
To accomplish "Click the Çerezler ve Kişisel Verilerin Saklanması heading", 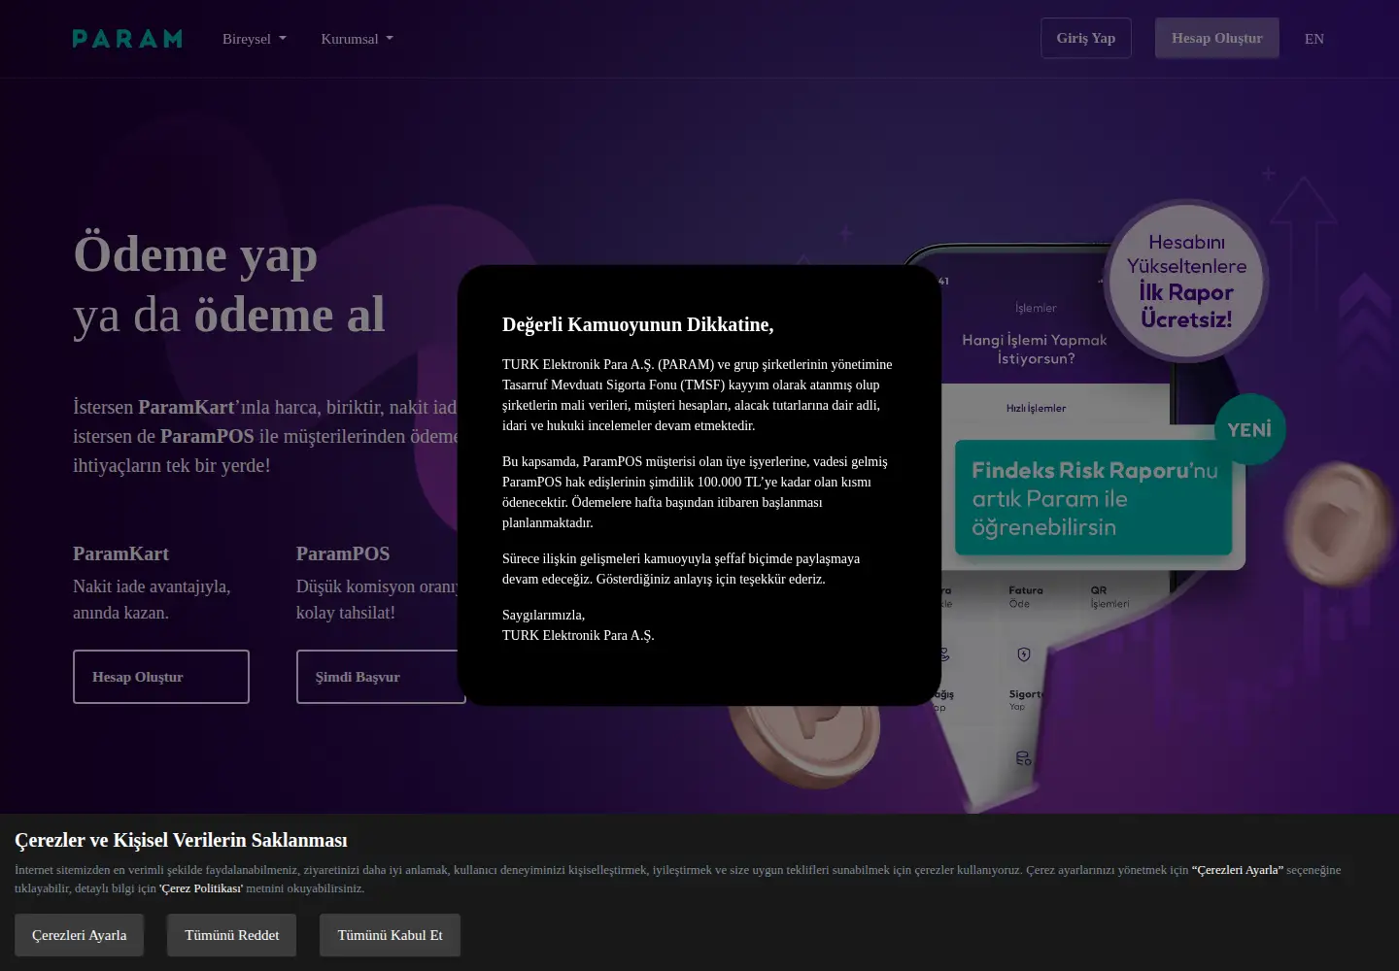I will (x=181, y=840).
